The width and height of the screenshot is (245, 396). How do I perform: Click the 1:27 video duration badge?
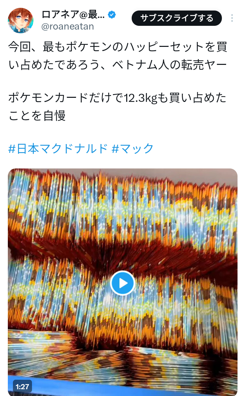pyautogui.click(x=22, y=386)
